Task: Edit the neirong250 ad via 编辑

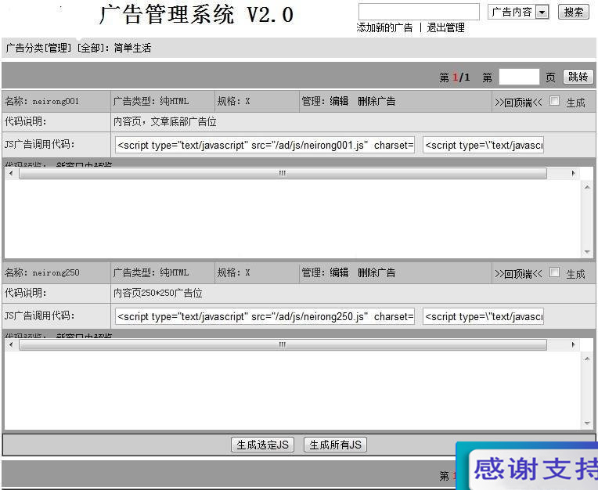Action: point(339,272)
